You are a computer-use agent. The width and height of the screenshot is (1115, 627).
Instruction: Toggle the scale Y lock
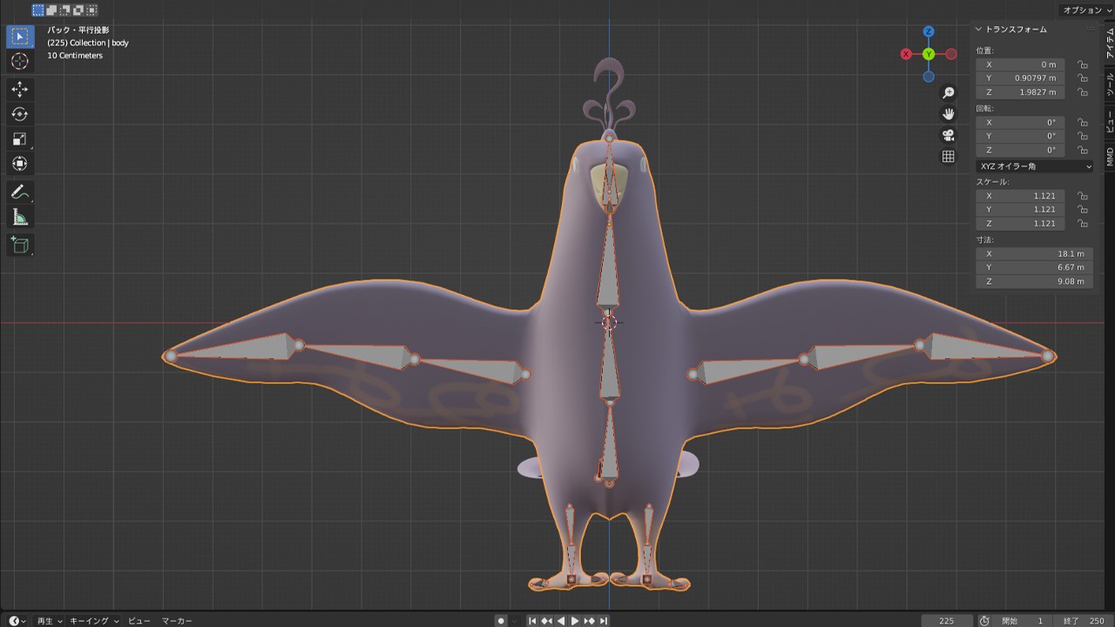tap(1082, 210)
